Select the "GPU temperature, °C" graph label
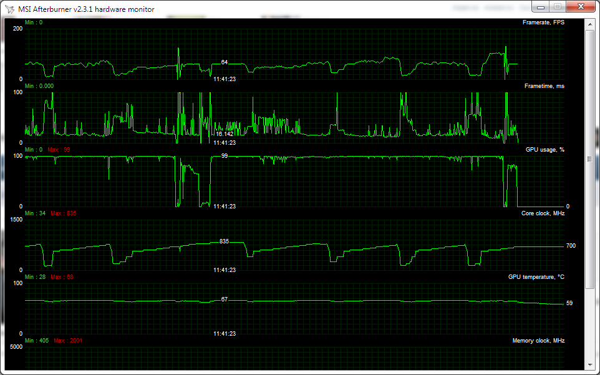 coord(536,276)
